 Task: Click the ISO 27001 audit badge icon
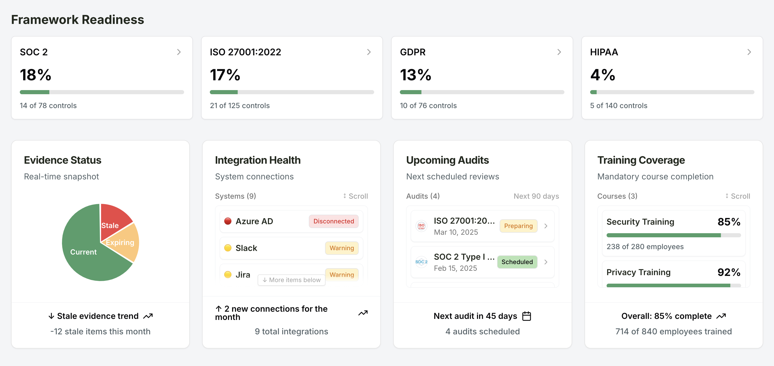421,226
